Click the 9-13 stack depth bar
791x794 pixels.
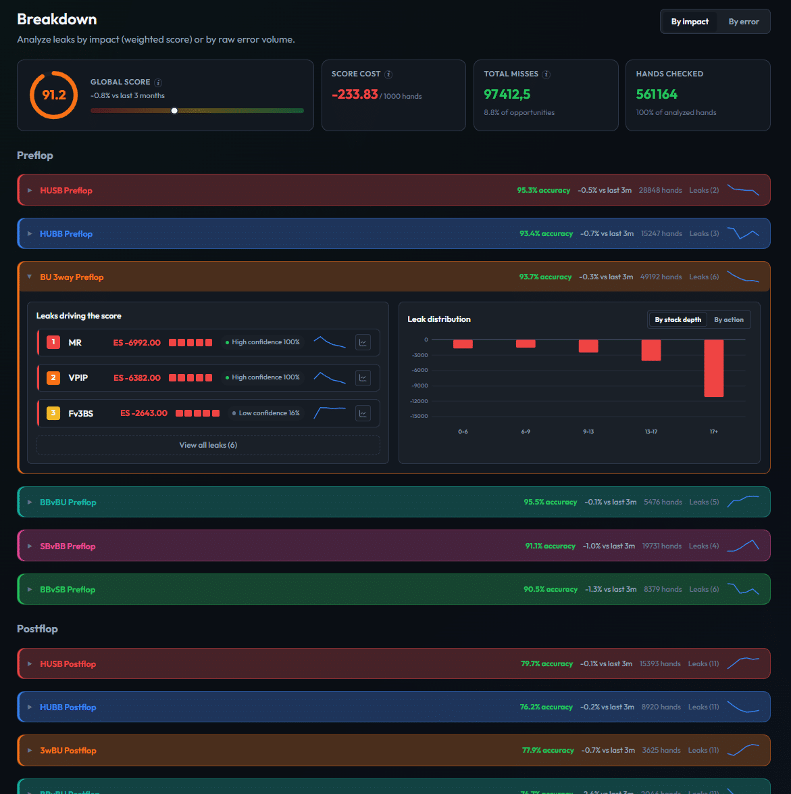click(588, 346)
